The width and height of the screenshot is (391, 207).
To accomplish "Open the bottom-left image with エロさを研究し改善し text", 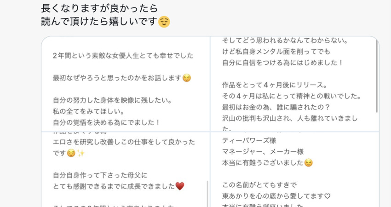I will point(126,169).
